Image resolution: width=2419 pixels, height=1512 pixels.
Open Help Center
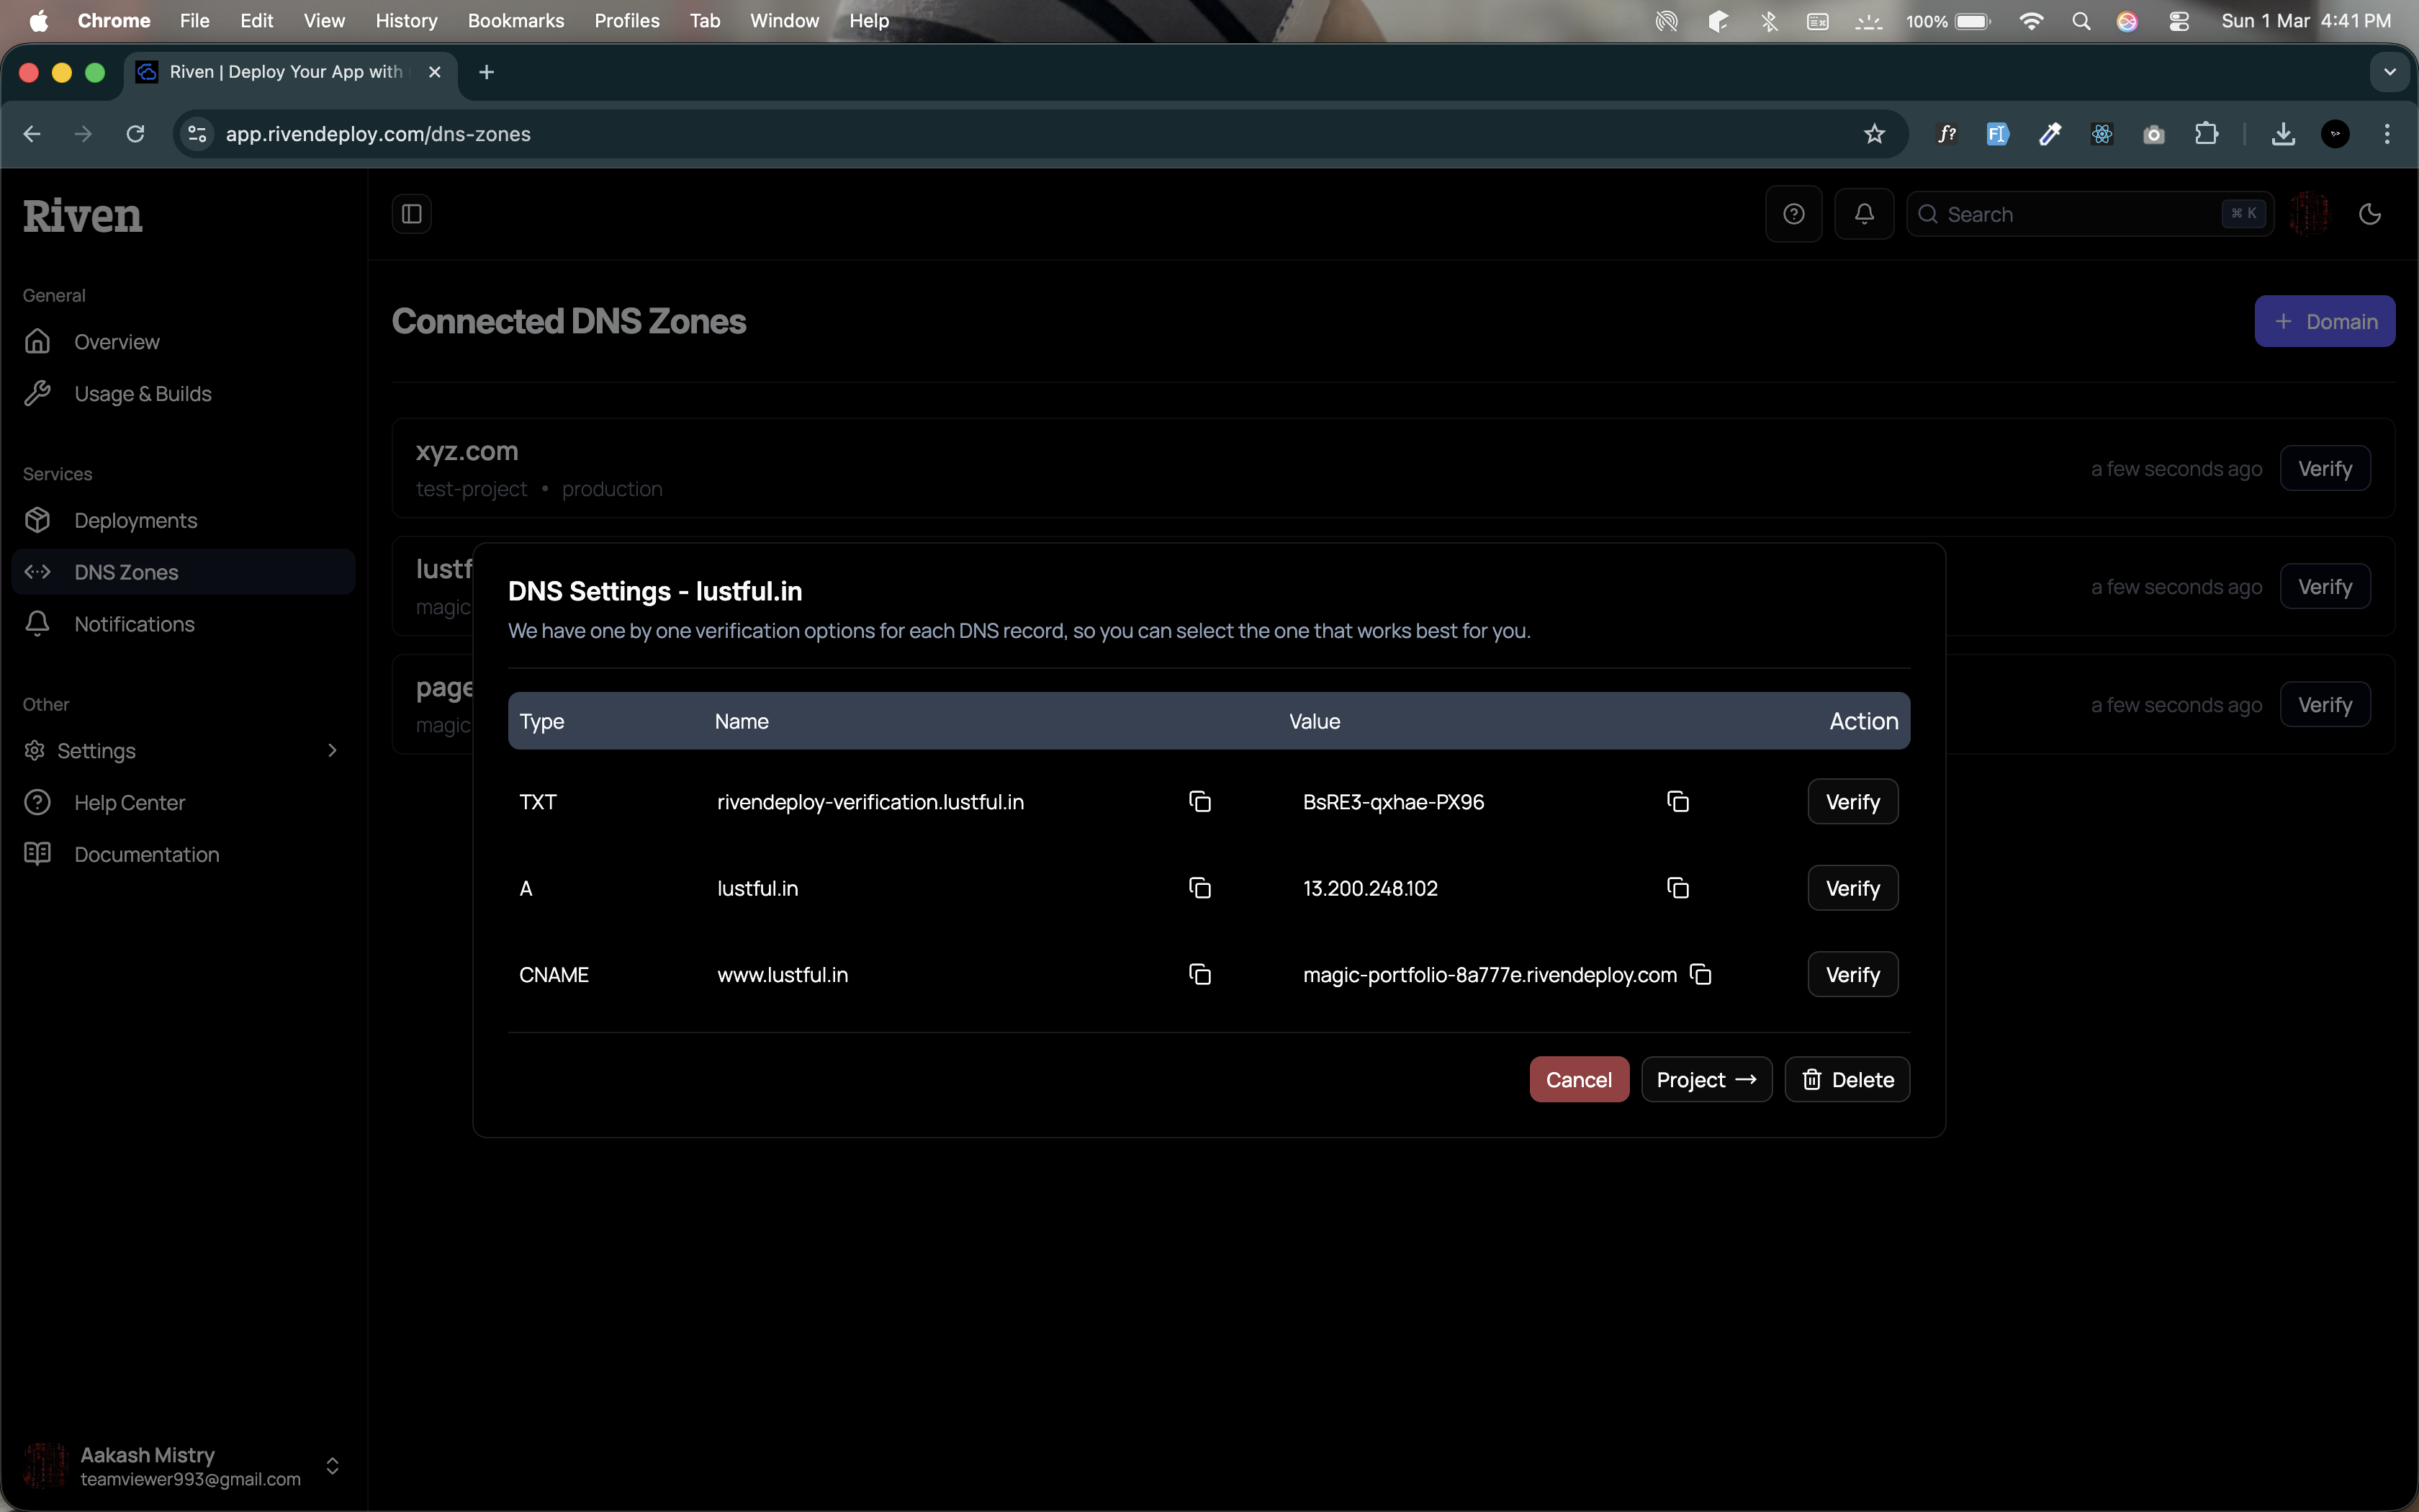coord(184,803)
